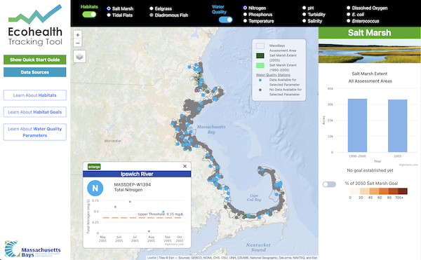Viewport: 421px width, 260px height.
Task: Click the 2005 salt marsh extent bar
Action: pyautogui.click(x=397, y=125)
